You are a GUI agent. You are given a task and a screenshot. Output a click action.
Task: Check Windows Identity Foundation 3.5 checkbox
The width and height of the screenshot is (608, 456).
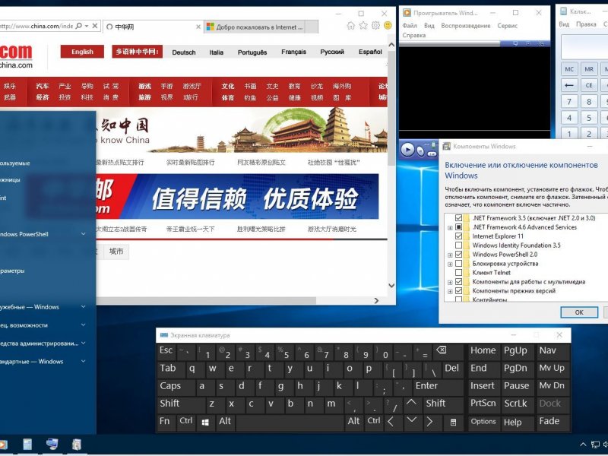coord(459,245)
